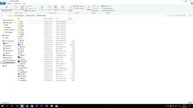The height and width of the screenshot is (108, 193).
Task: Open Adobe Photoshop from the taskbar
Action: pyautogui.click(x=37, y=106)
